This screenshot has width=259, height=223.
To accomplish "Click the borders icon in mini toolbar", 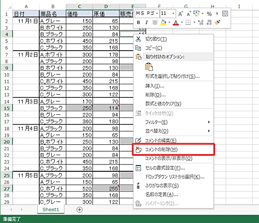I will pyautogui.click(x=188, y=22).
